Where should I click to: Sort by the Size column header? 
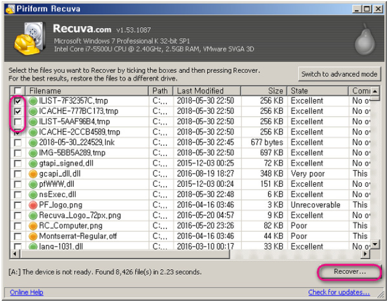[264, 91]
